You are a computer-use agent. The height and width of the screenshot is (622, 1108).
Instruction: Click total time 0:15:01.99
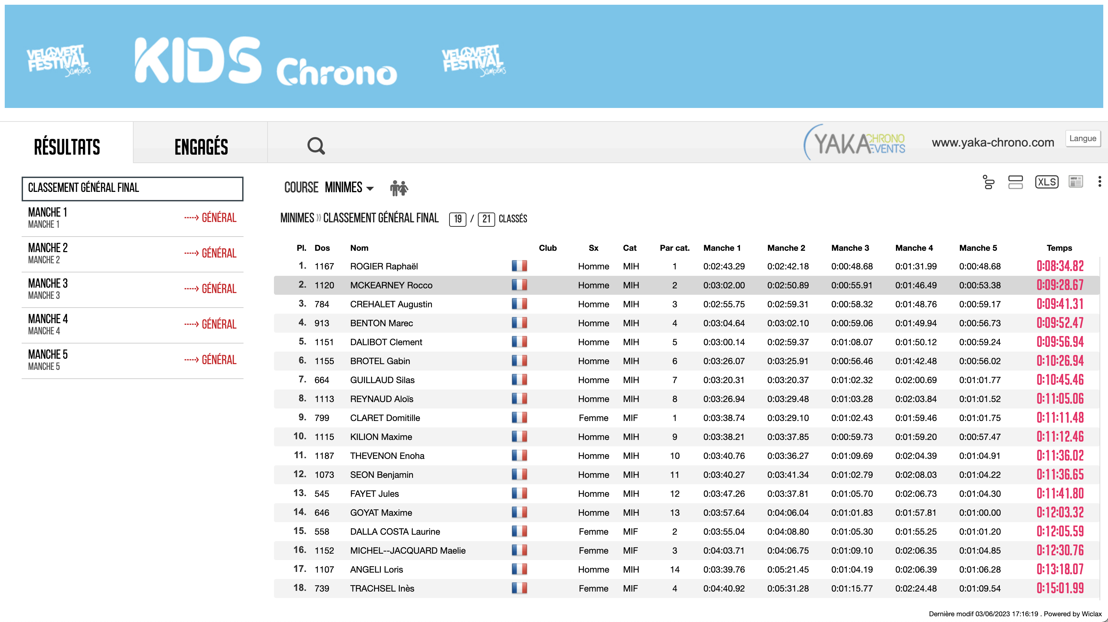point(1060,588)
